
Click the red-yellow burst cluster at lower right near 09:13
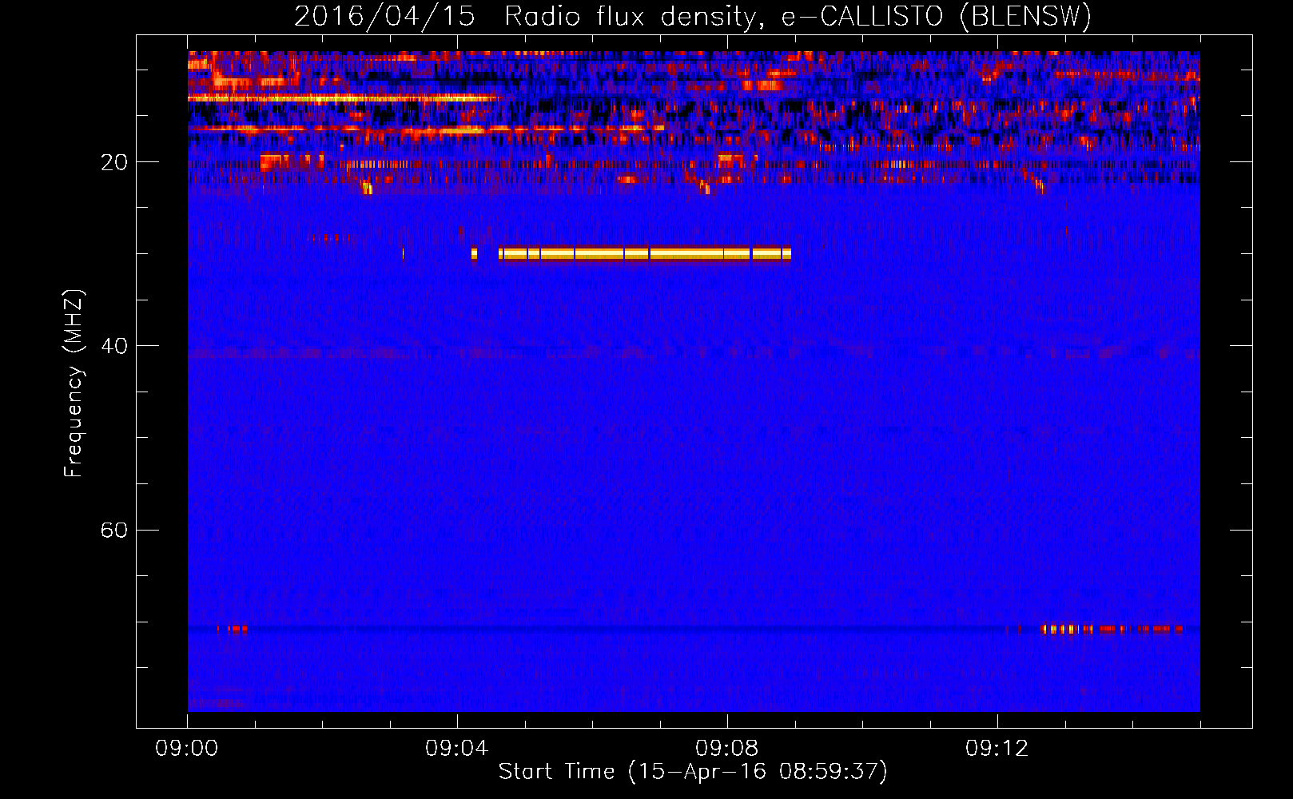[1112, 629]
